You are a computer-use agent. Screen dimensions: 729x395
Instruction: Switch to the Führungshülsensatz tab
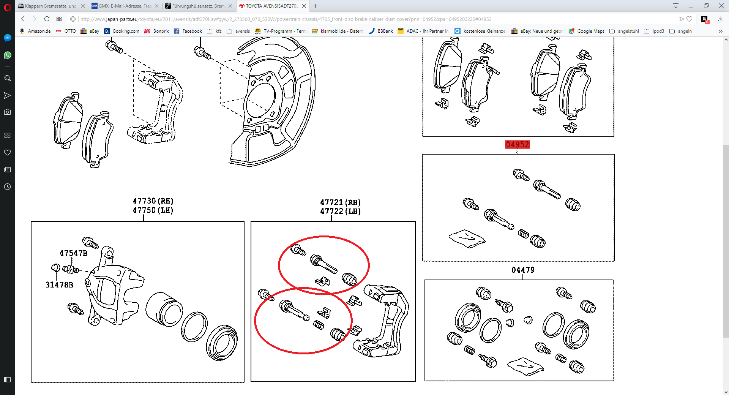point(199,6)
